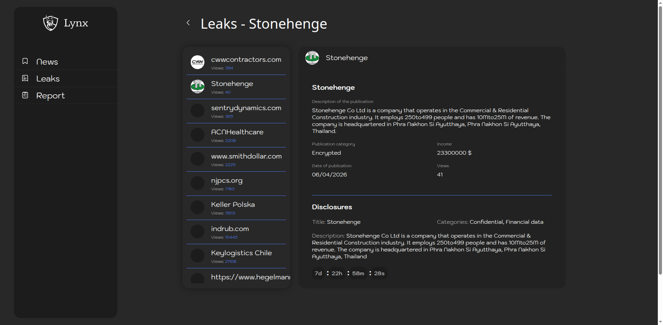This screenshot has height=325, width=663.
Task: Click the 'Leaks - Stonehenge' page heading
Action: coord(264,24)
